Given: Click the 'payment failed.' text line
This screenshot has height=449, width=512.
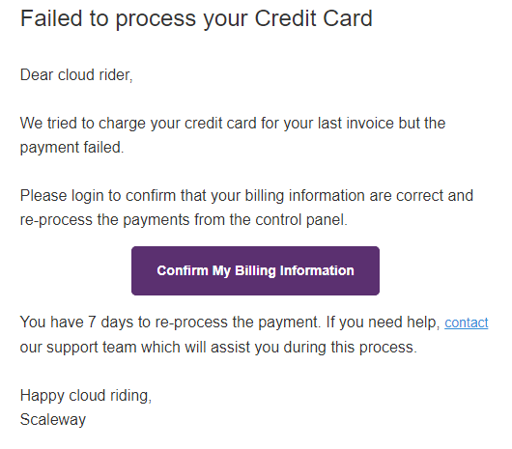Looking at the screenshot, I should (x=71, y=148).
